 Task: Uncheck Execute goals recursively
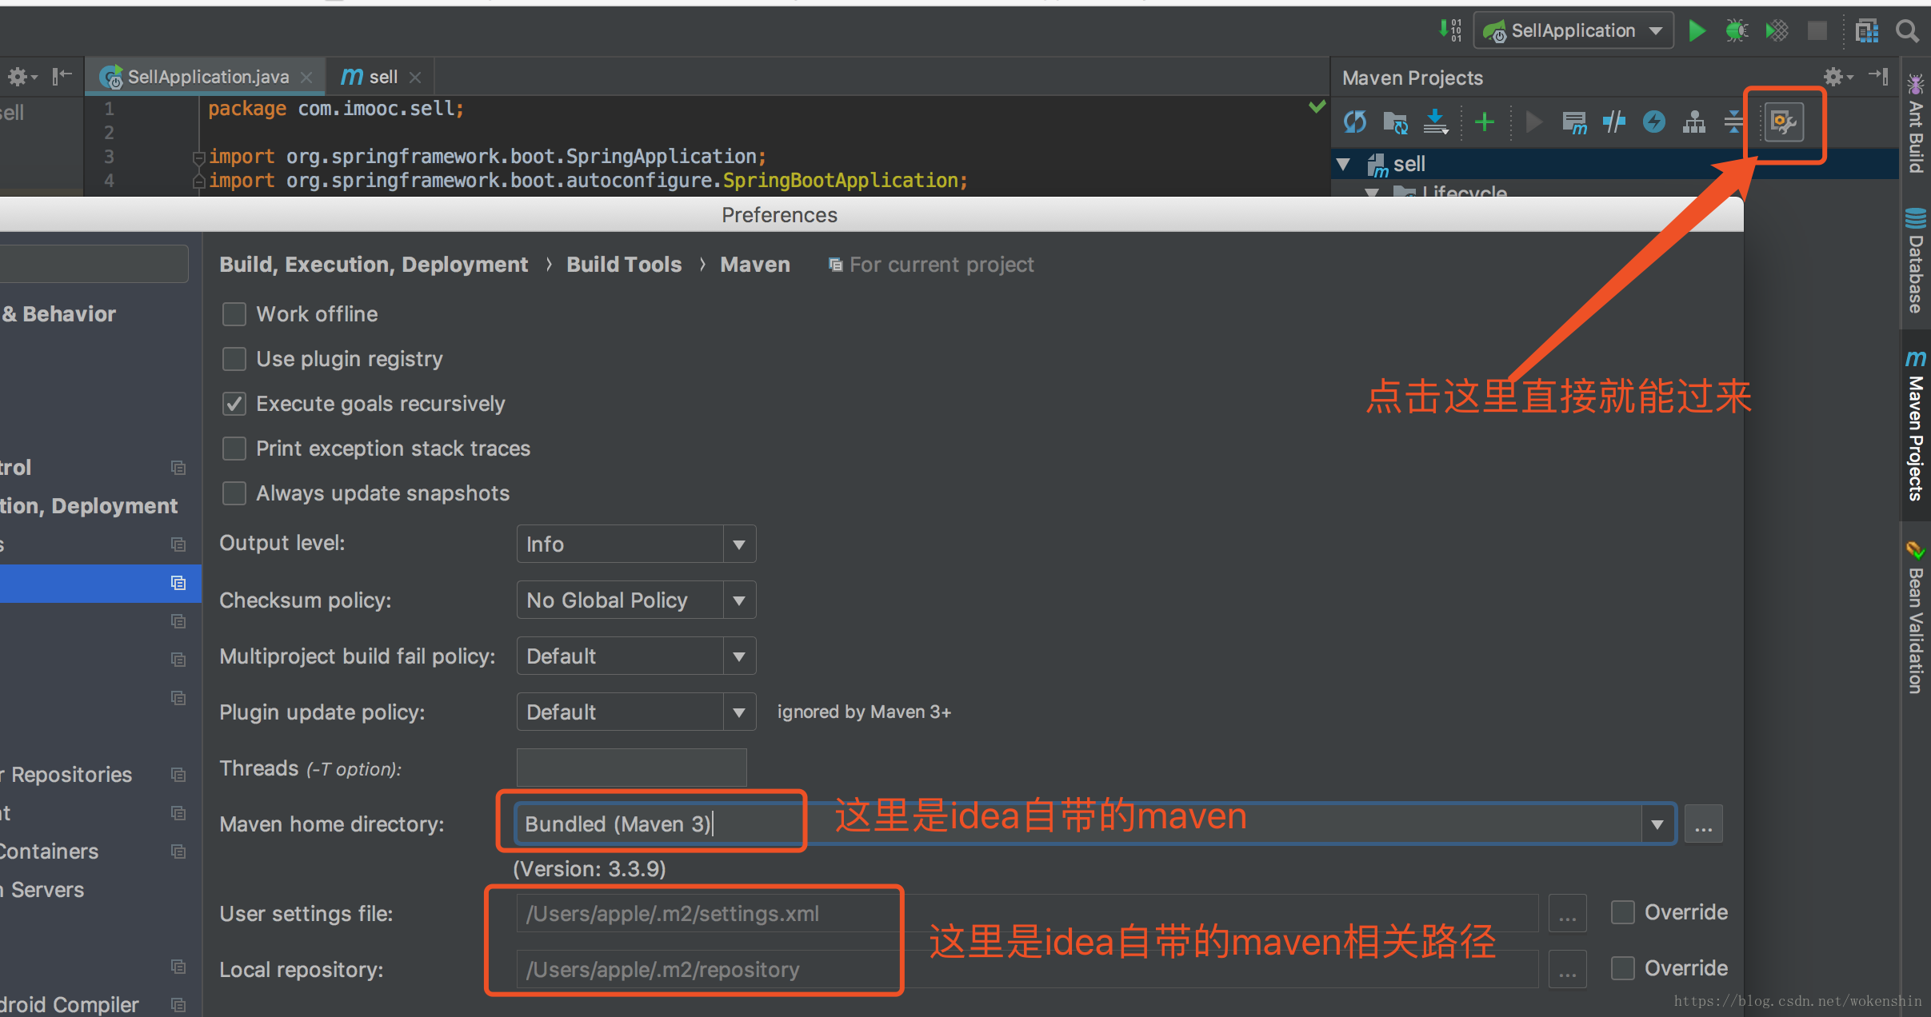(234, 404)
